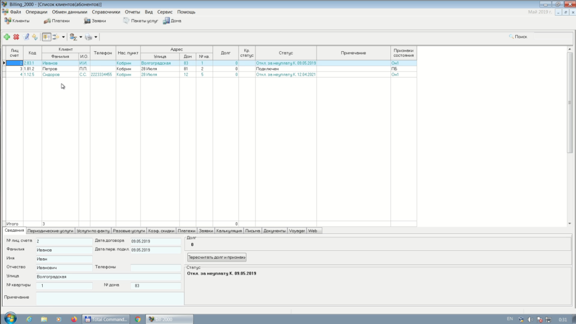Click the green plus add client icon

point(7,37)
